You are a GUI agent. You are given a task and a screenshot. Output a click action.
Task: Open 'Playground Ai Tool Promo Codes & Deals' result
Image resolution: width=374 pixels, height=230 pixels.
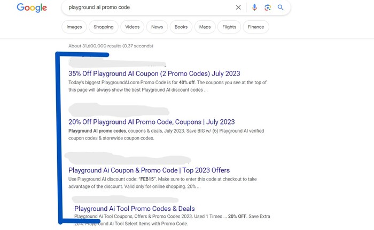(135, 209)
